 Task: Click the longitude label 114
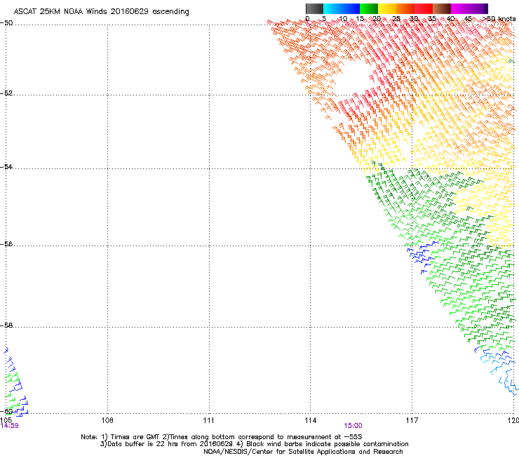coord(311,420)
